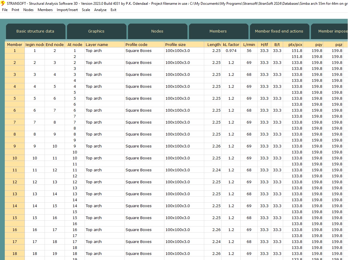This screenshot has width=348, height=260.
Task: Open Member fixed end actions tab
Action: click(279, 31)
